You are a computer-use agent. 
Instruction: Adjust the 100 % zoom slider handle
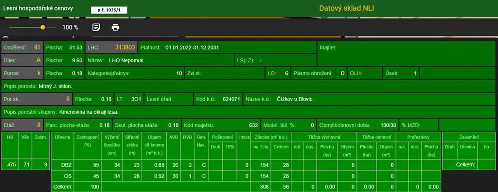tap(43, 27)
